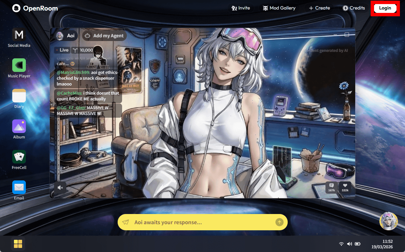Open the Social Media app icon
This screenshot has height=252, width=405.
pyautogui.click(x=19, y=35)
